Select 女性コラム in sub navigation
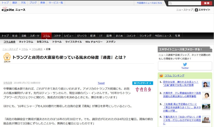Image resolution: width=214 pixels, height=127 pixels. 43,42
